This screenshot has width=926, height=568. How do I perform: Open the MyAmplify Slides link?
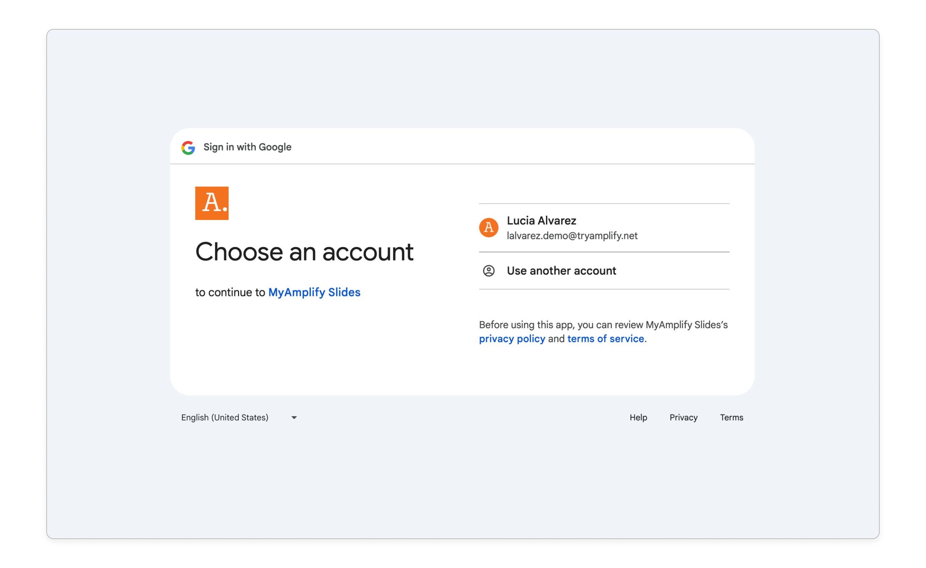point(314,292)
